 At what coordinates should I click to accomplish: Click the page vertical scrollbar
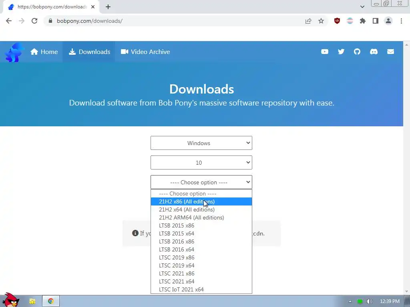click(407, 168)
